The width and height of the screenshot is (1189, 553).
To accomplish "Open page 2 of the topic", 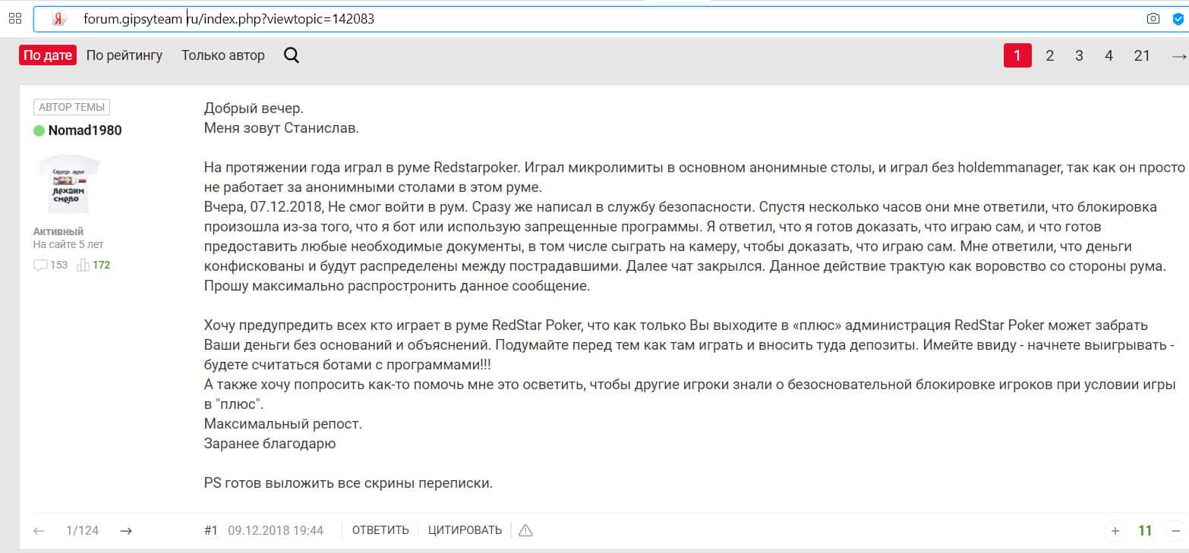I will click(1049, 55).
